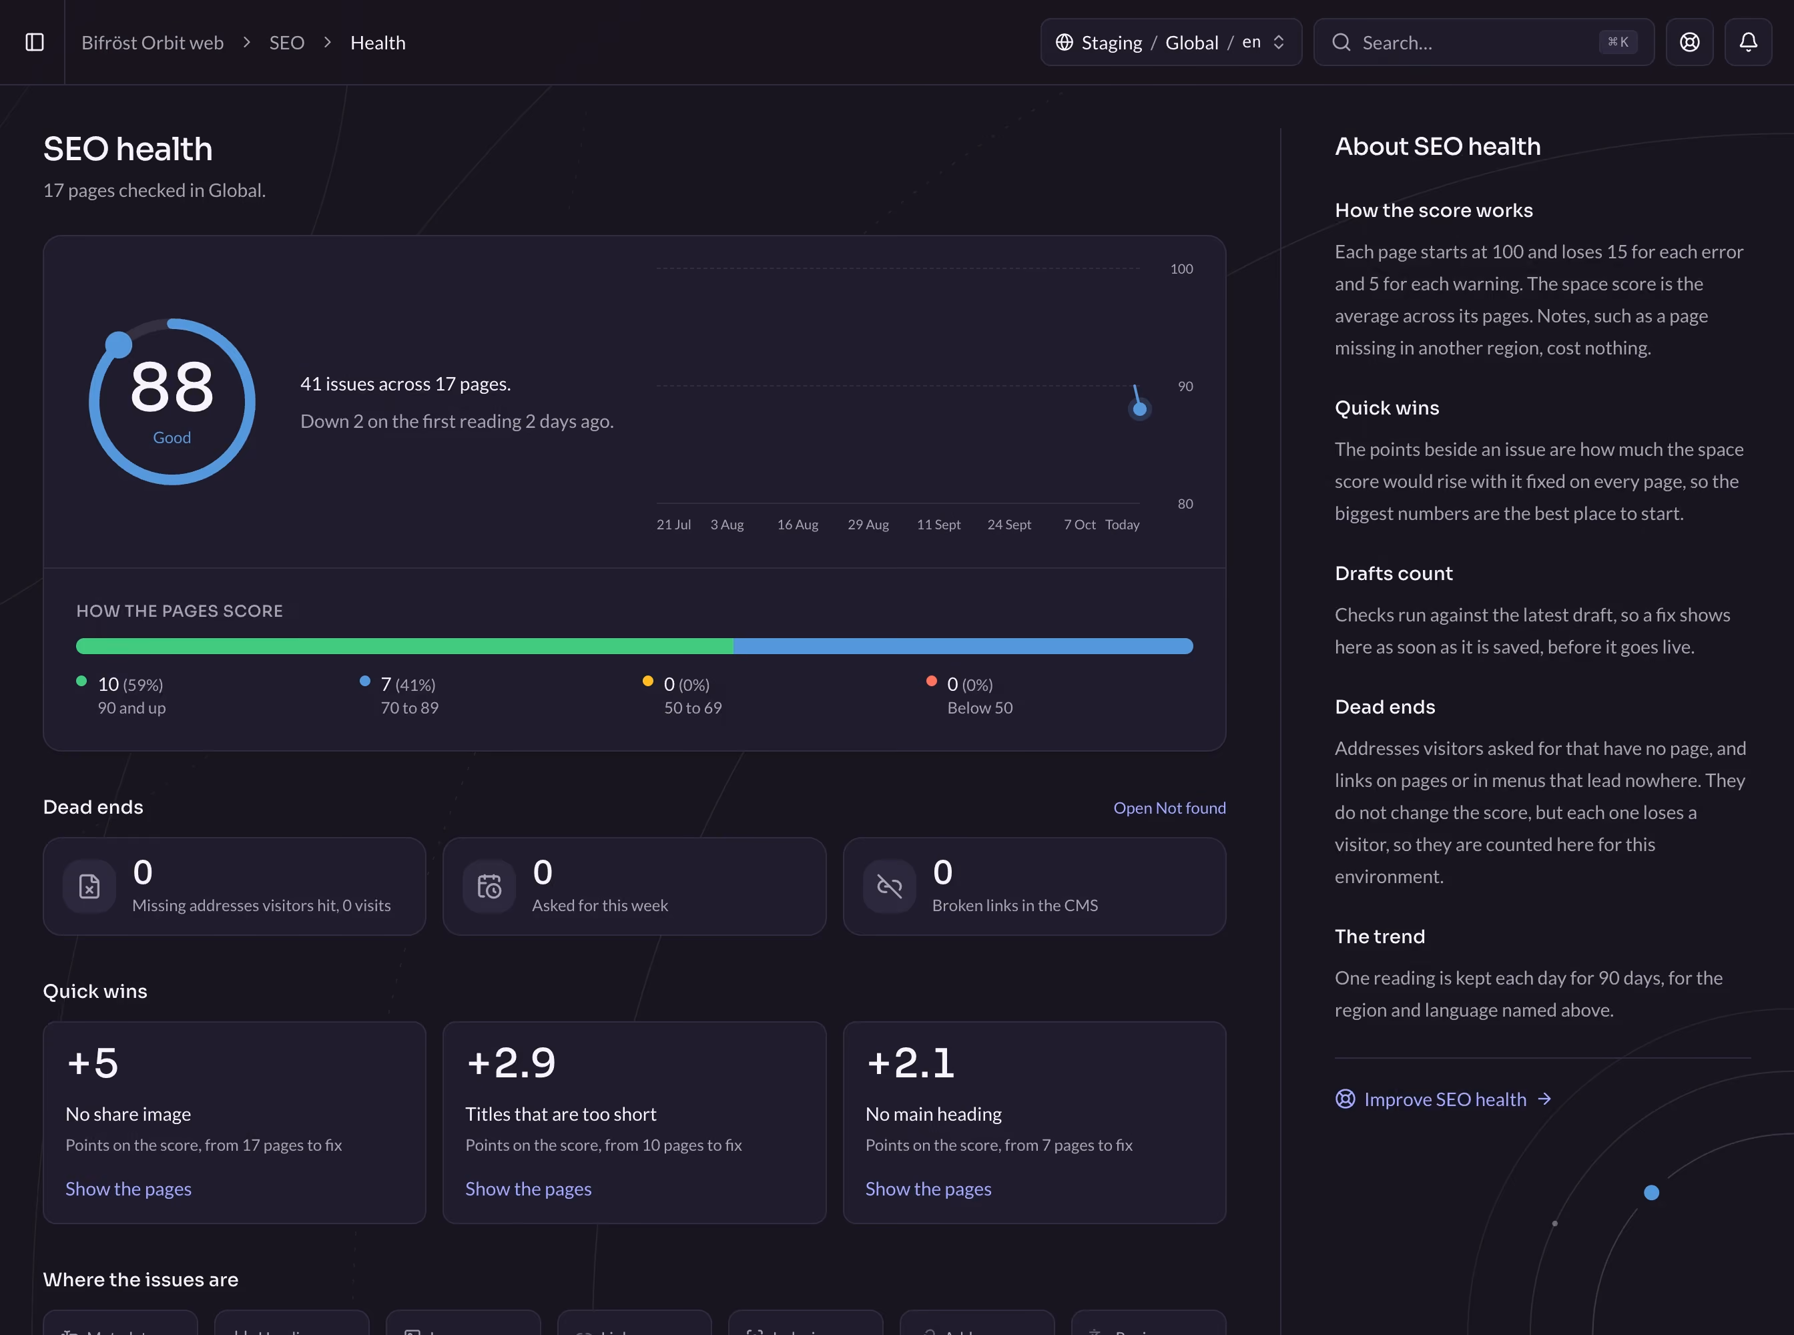Image resolution: width=1794 pixels, height=1335 pixels.
Task: Click the missing file icon card
Action: [89, 886]
